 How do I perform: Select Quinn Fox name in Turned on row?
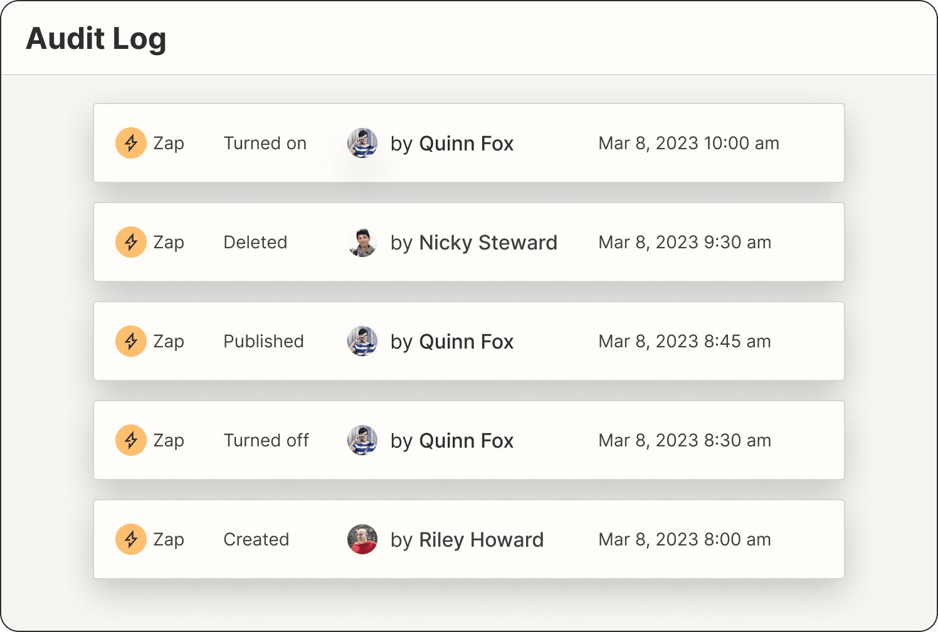click(x=466, y=144)
